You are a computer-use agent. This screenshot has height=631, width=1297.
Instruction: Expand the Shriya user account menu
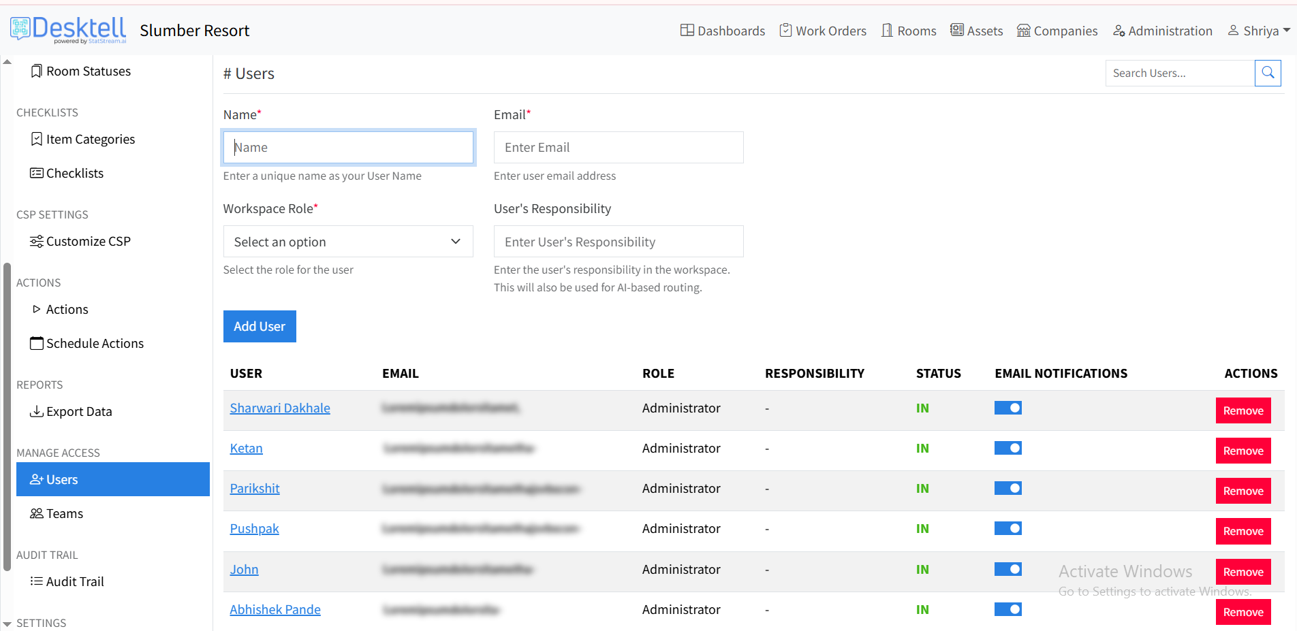pos(1259,31)
